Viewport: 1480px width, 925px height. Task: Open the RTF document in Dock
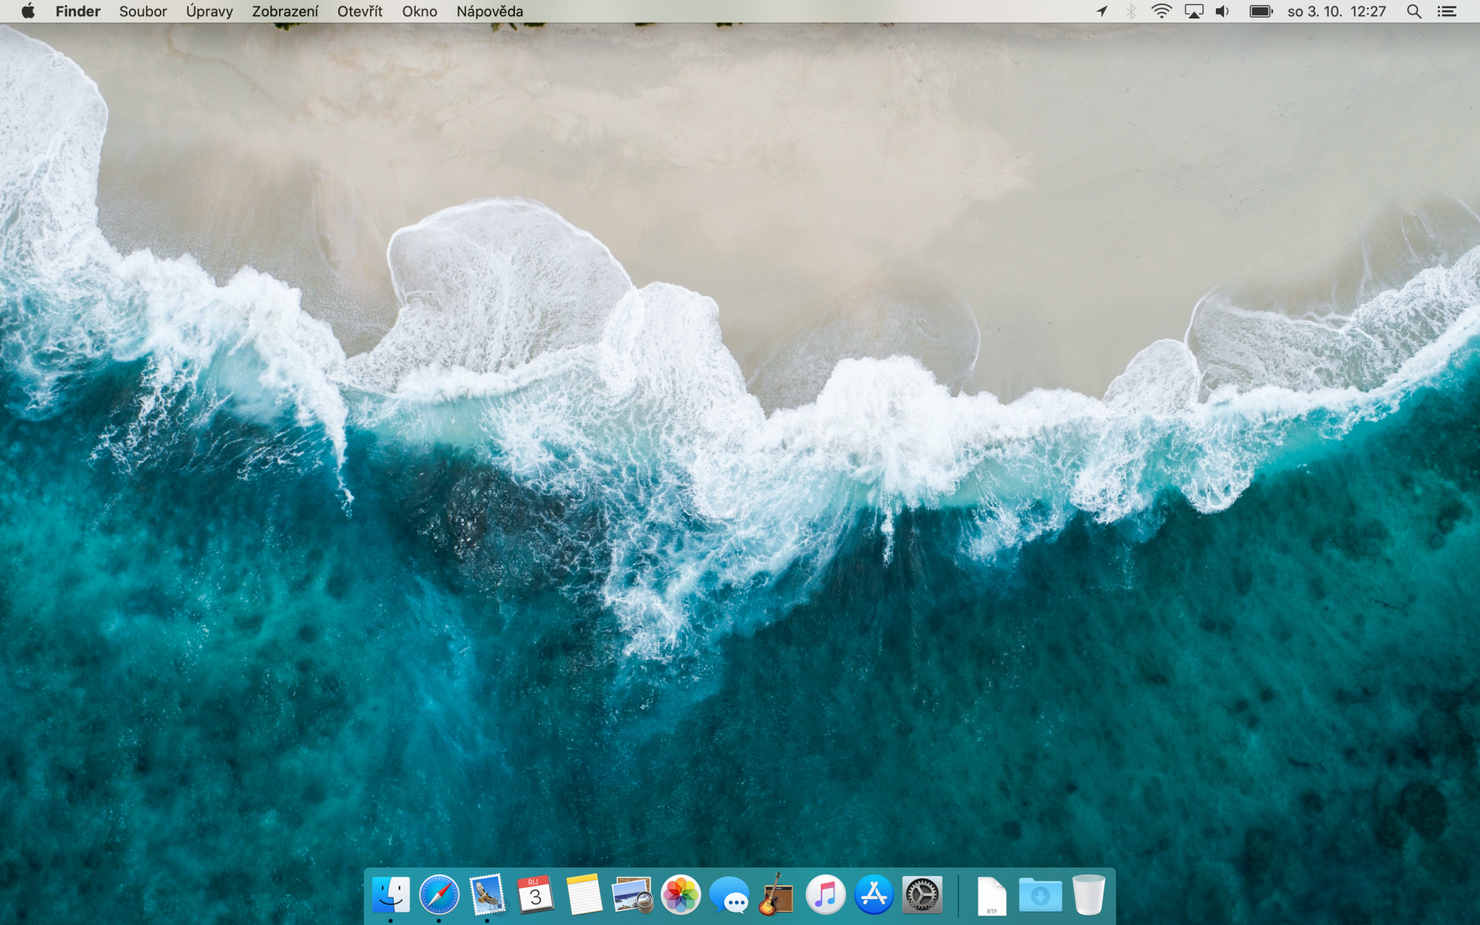pyautogui.click(x=992, y=895)
